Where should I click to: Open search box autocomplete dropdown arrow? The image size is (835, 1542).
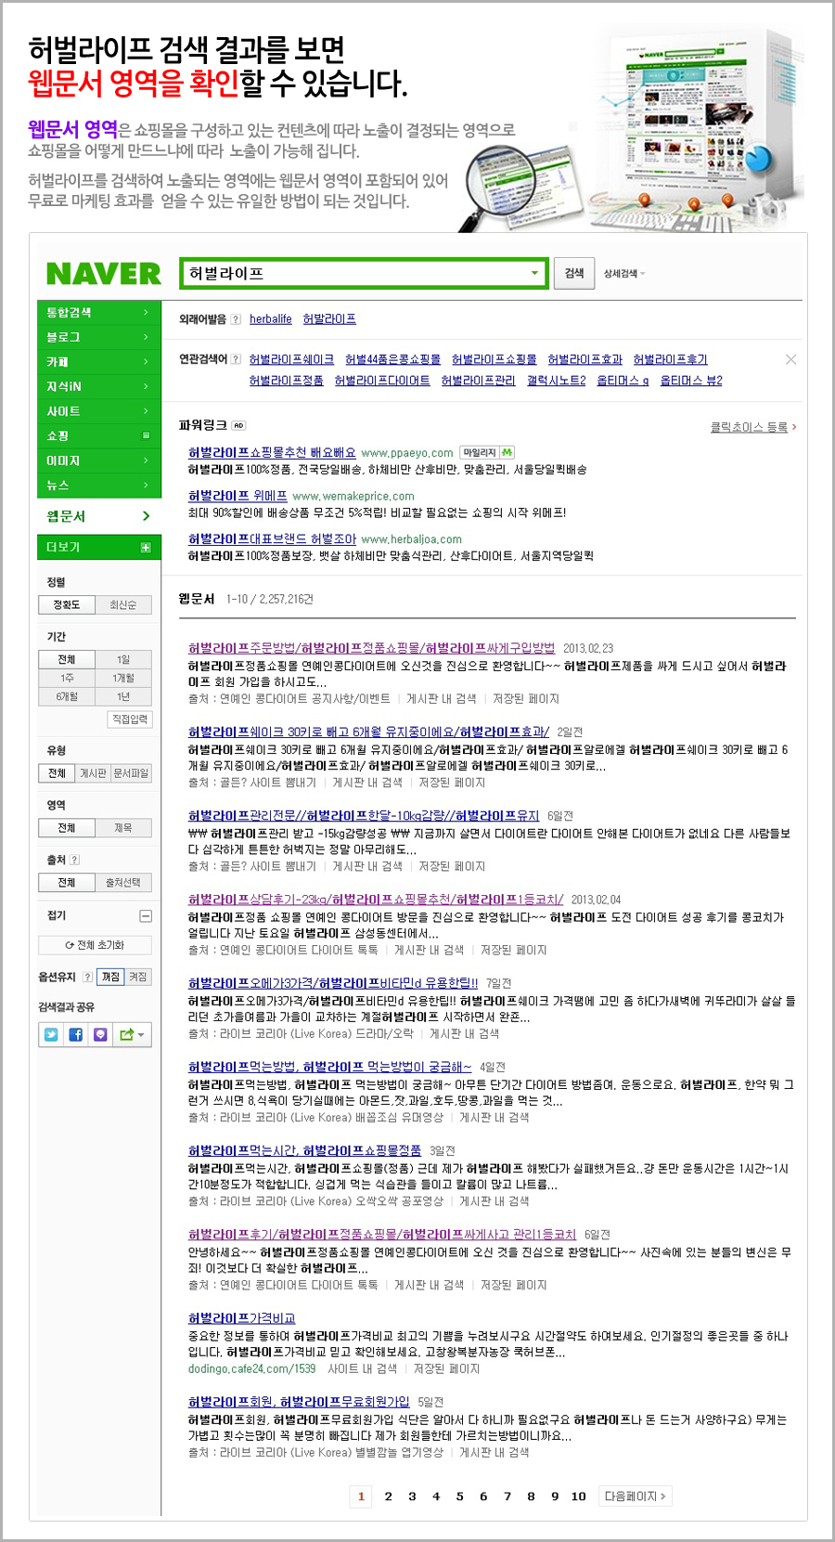[x=534, y=273]
